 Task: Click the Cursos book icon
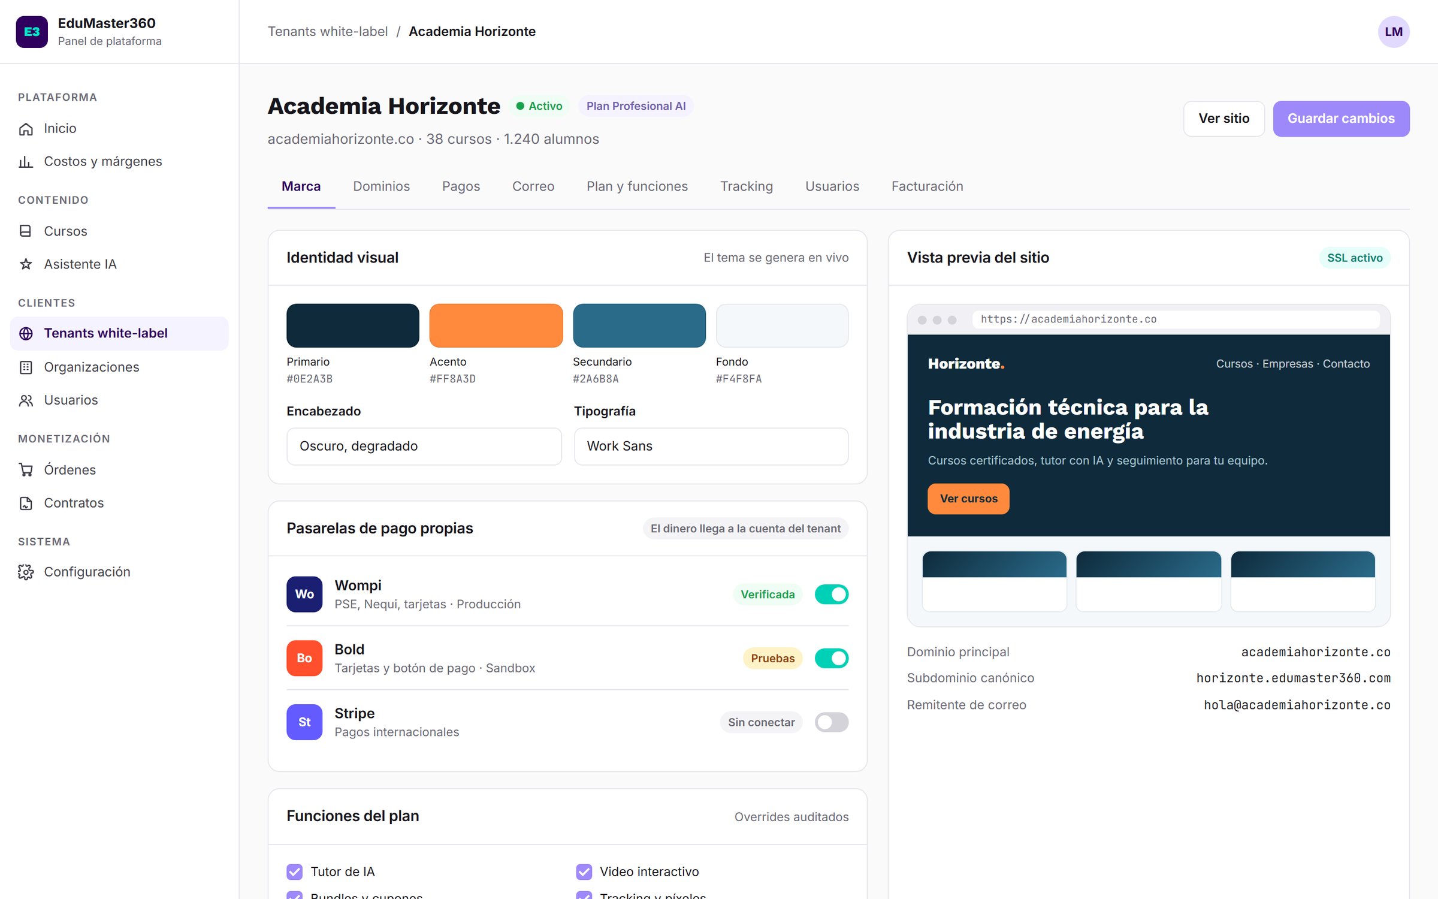coord(26,231)
